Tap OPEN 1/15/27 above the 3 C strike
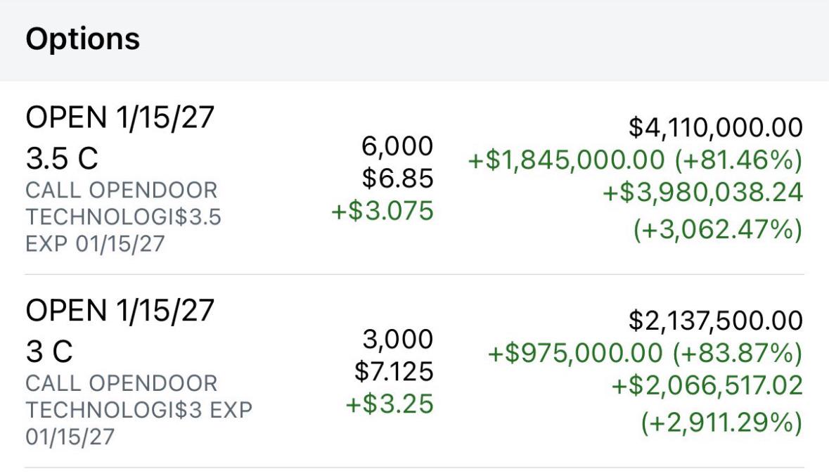This screenshot has width=829, height=476. [x=120, y=310]
